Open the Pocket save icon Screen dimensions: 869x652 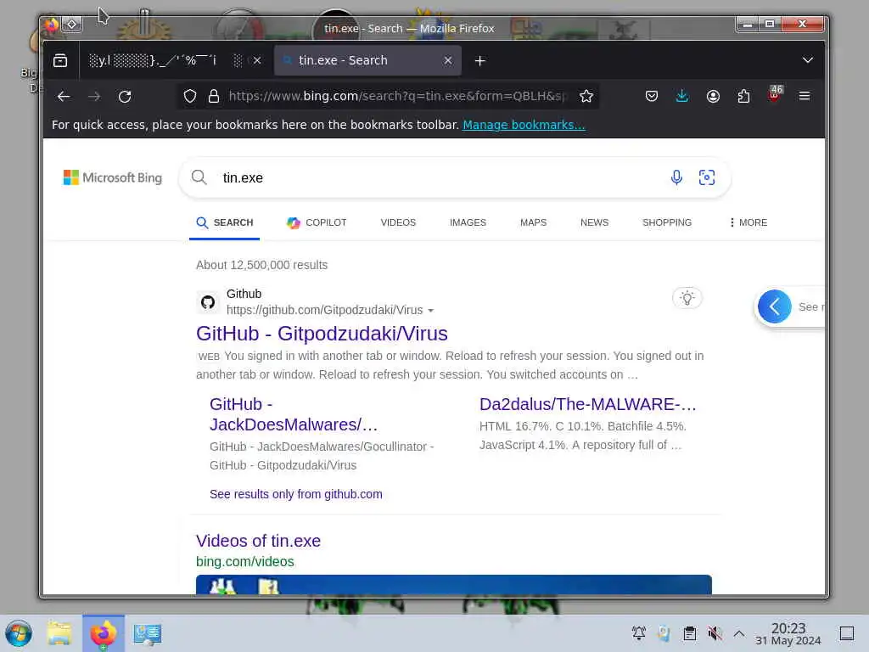tap(652, 97)
